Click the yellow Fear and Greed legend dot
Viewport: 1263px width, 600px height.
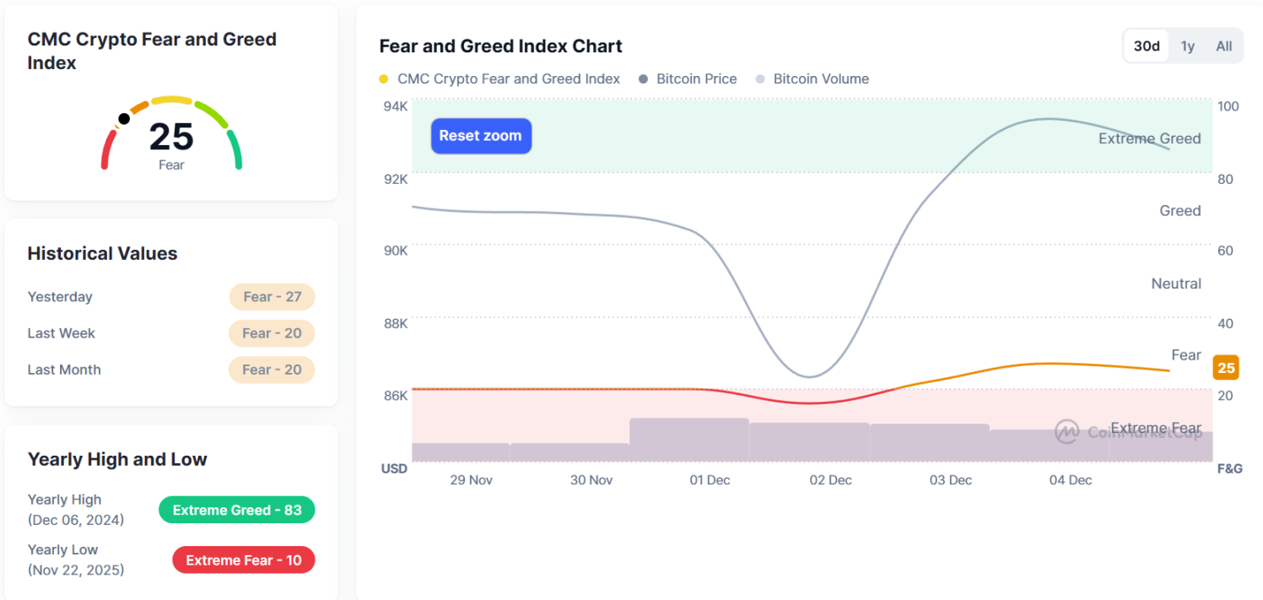pos(384,79)
